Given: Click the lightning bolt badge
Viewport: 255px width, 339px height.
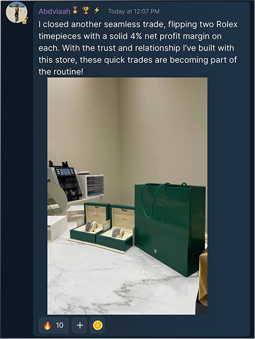Looking at the screenshot, I should coord(96,10).
